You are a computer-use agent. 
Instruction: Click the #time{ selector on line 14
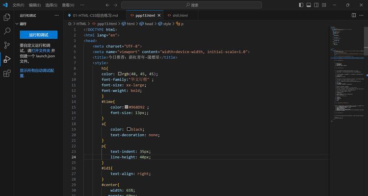pyautogui.click(x=108, y=101)
